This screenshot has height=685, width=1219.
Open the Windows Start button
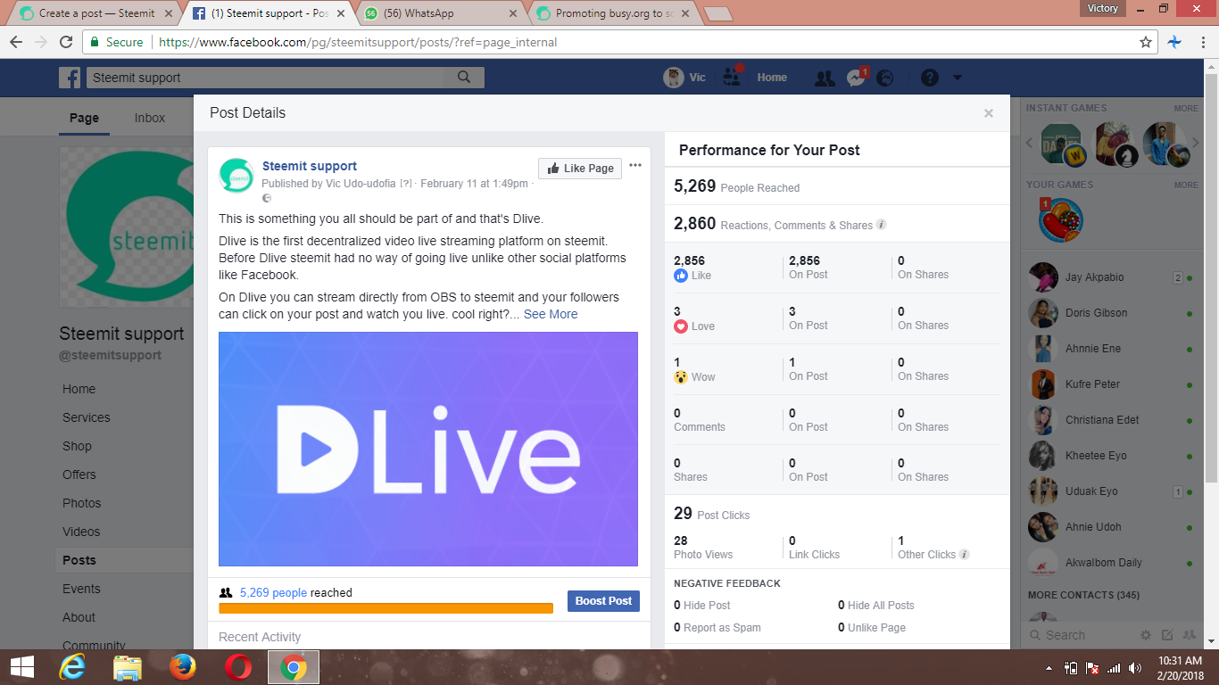pyautogui.click(x=22, y=667)
